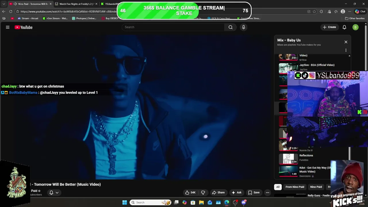Open the Nino Paid channel name
Image resolution: width=368 pixels, height=207 pixels.
click(x=34, y=191)
